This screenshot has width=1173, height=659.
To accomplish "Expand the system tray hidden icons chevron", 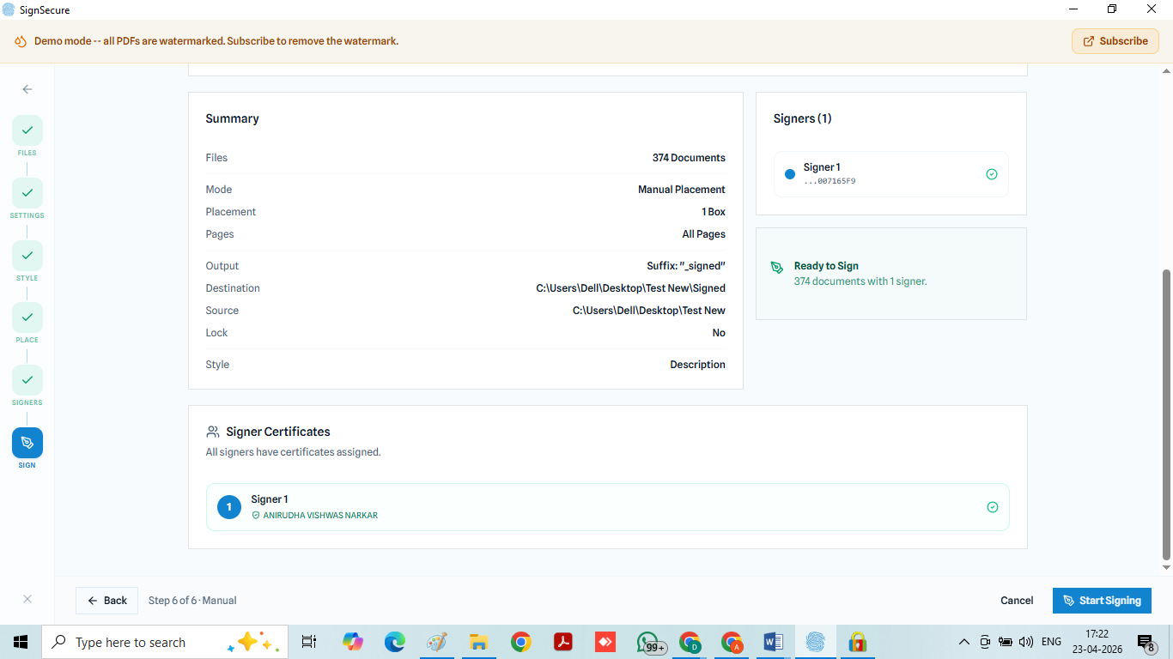I will [963, 642].
